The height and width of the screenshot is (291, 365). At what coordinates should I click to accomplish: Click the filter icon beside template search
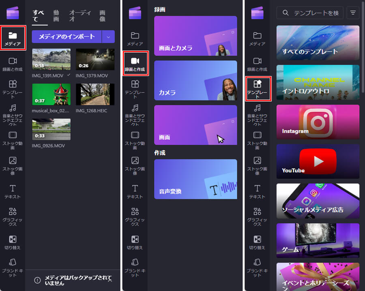click(353, 13)
